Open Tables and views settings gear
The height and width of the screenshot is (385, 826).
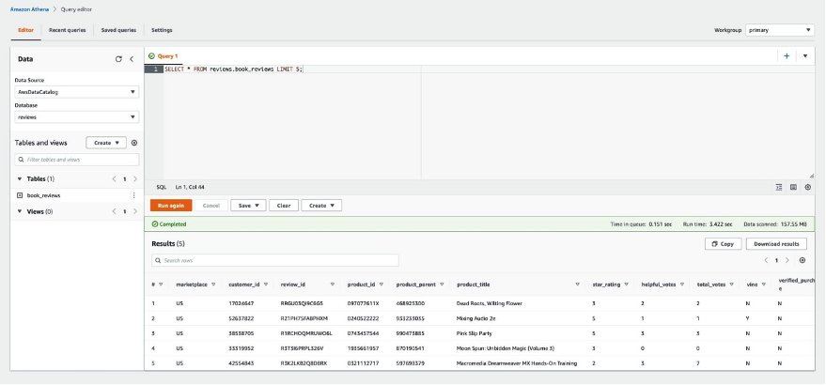(x=134, y=143)
